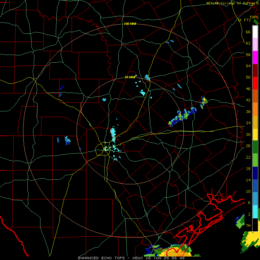
Task: Click the '38' scale label
Action: (248, 112)
